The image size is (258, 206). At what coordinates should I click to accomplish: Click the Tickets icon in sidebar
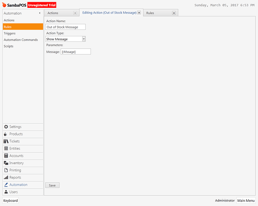click(6, 141)
